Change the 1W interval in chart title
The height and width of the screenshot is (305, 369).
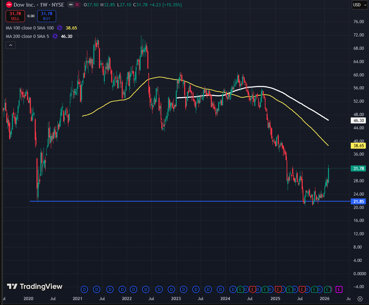coord(43,5)
